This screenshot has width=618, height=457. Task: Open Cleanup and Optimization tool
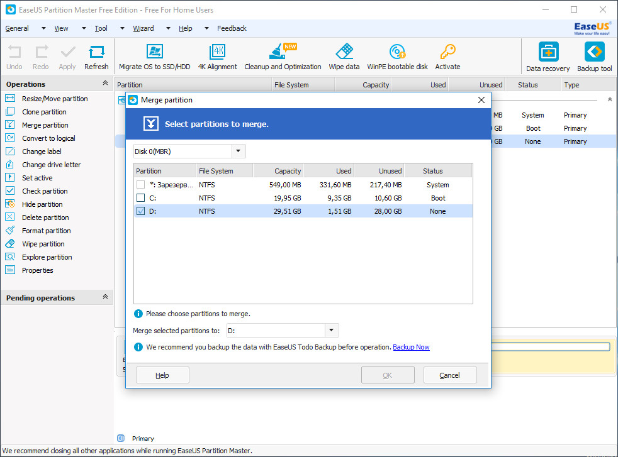(283, 57)
